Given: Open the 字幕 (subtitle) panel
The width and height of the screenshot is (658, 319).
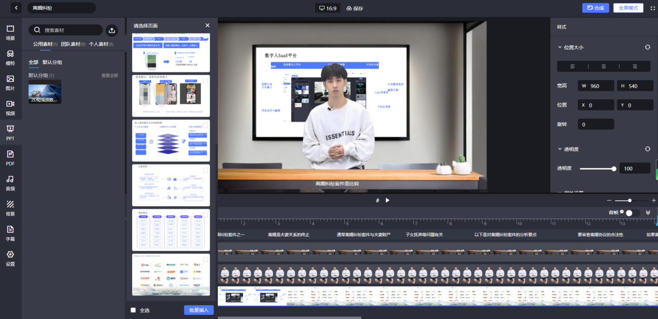Looking at the screenshot, I should coord(10,233).
